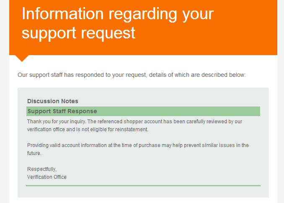Image resolution: width=284 pixels, height=203 pixels.
Task: Click the word "future." in the response
Action: point(34,153)
